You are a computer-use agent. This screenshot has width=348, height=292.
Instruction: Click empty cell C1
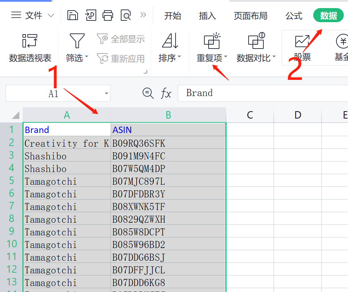pos(250,130)
